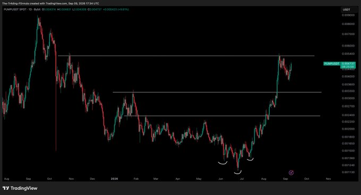Viewport: 361px width, 195px height.
Task: Click the 0.005400 price axis label
Action: point(348,54)
